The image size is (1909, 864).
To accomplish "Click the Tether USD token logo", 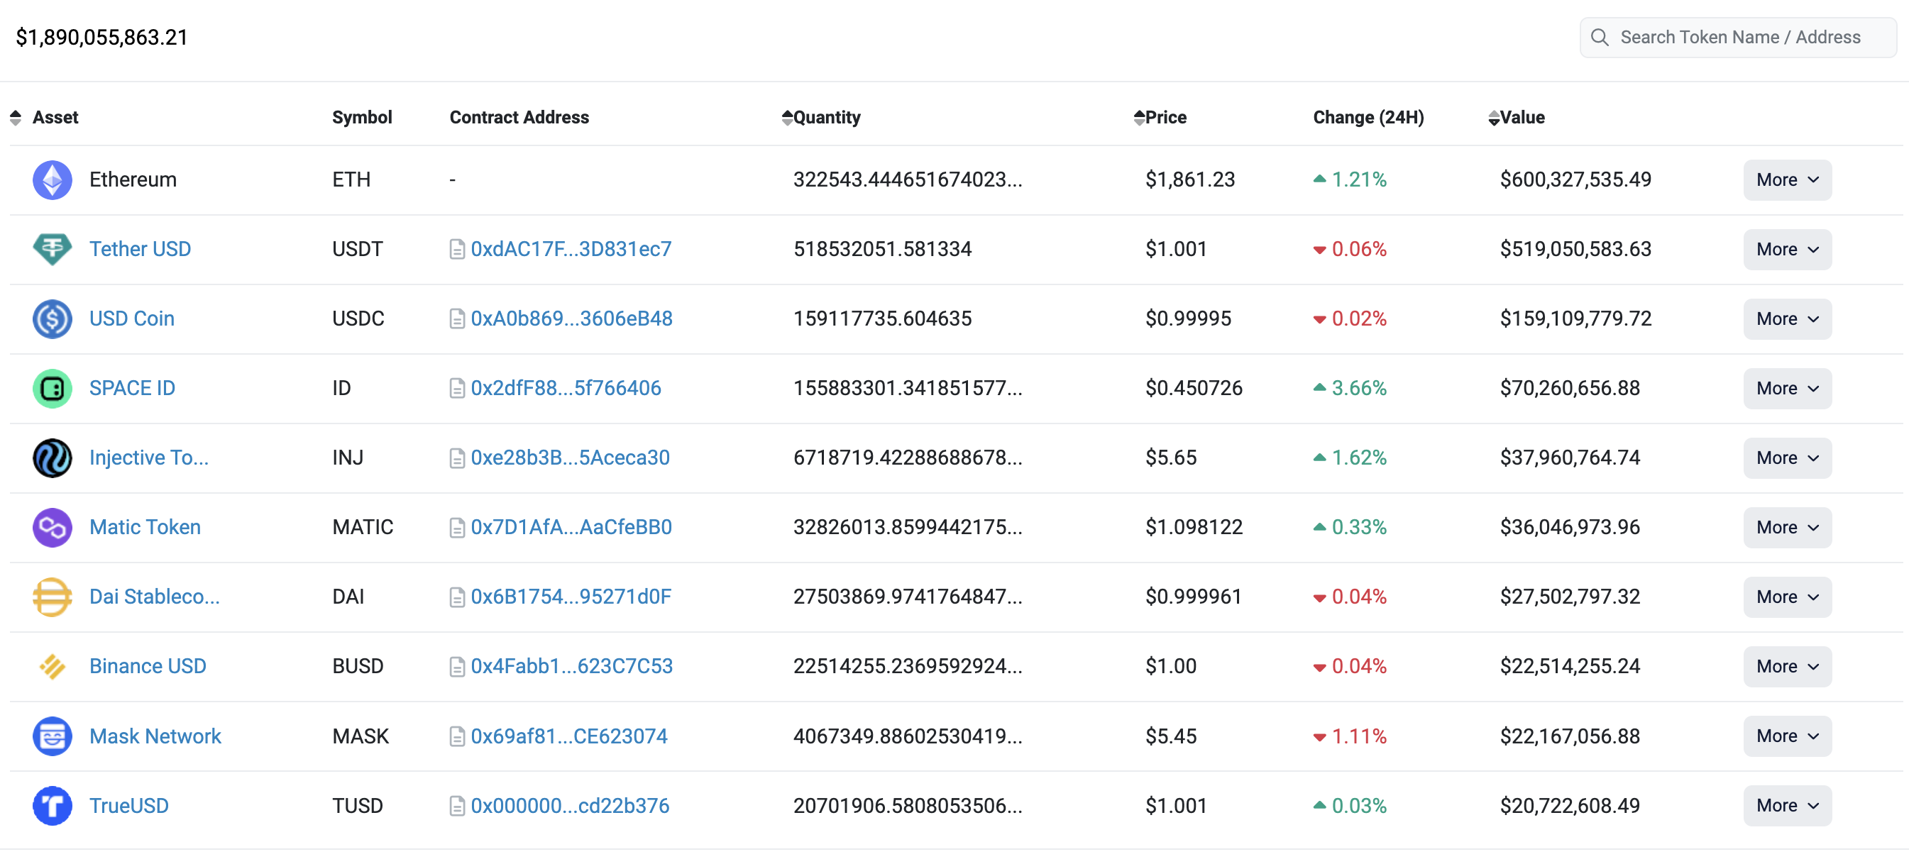I will (52, 249).
